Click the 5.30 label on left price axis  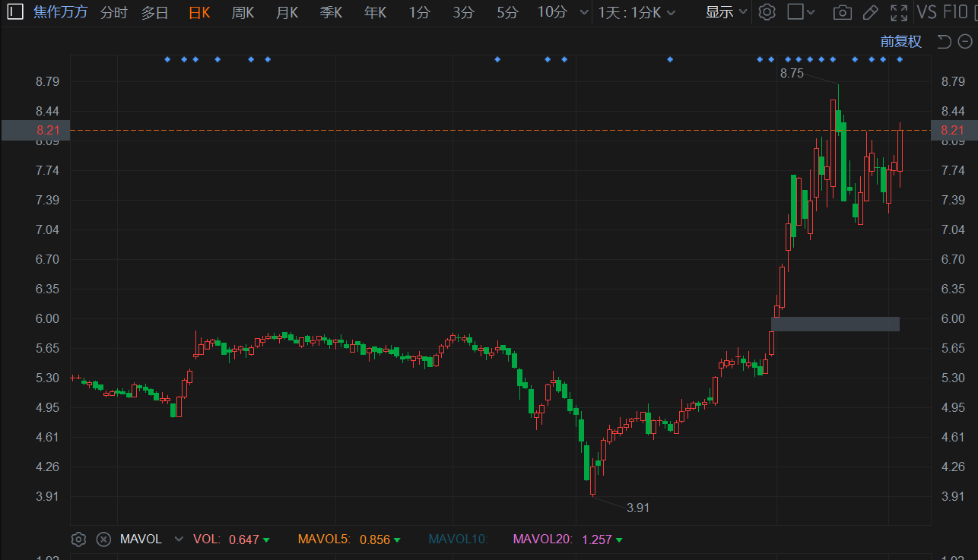click(48, 378)
